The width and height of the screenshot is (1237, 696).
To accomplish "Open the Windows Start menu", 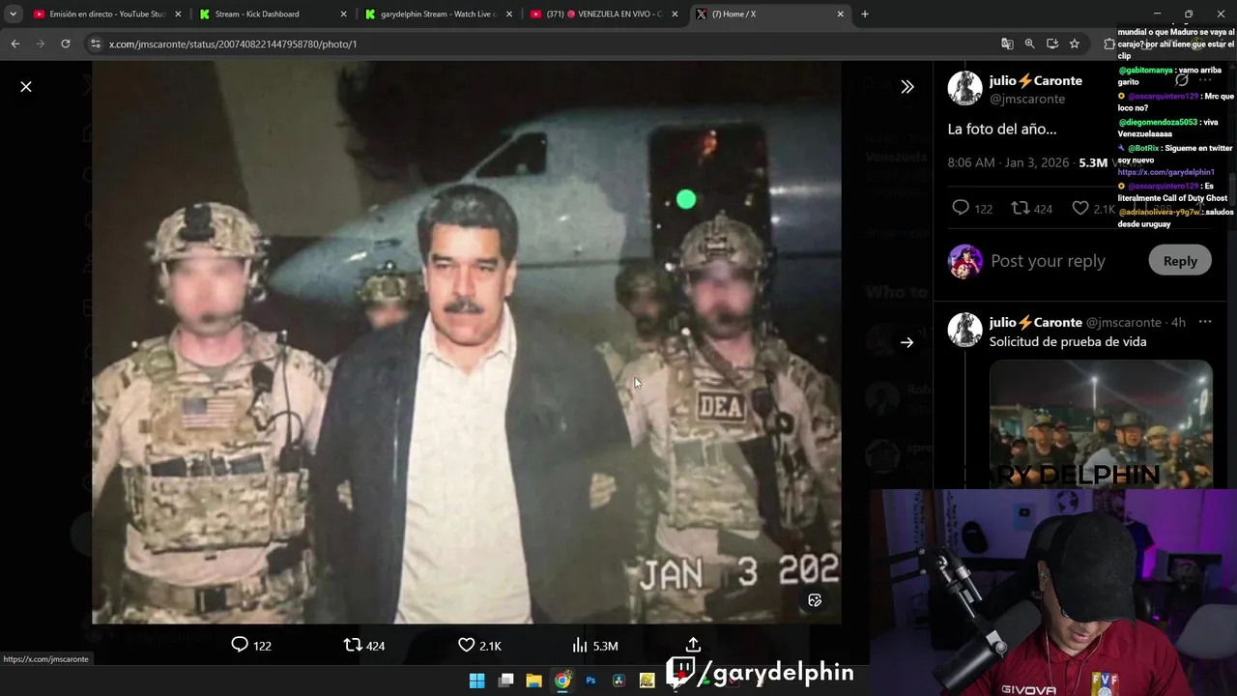I will coord(477,681).
